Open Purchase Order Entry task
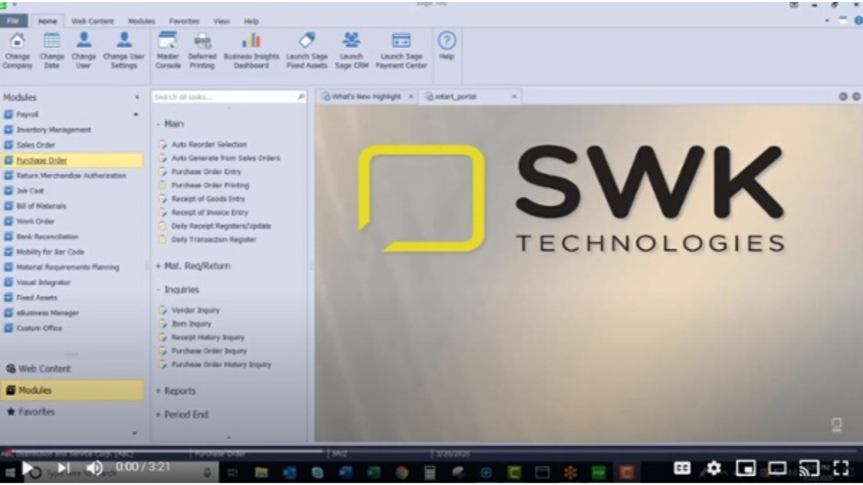 [x=206, y=172]
